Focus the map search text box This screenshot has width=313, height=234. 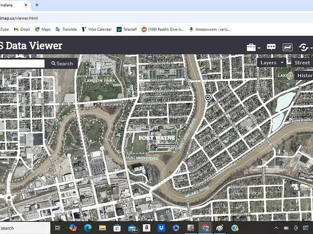tap(22, 63)
